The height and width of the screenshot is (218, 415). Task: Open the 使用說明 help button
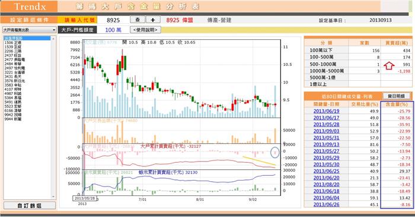pyautogui.click(x=145, y=30)
